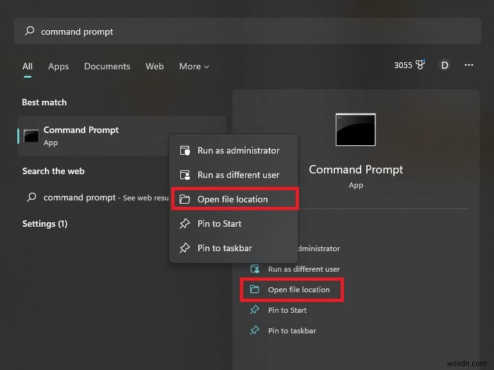Click the preview pane Run as different user icon
494x370 pixels.
click(255, 269)
